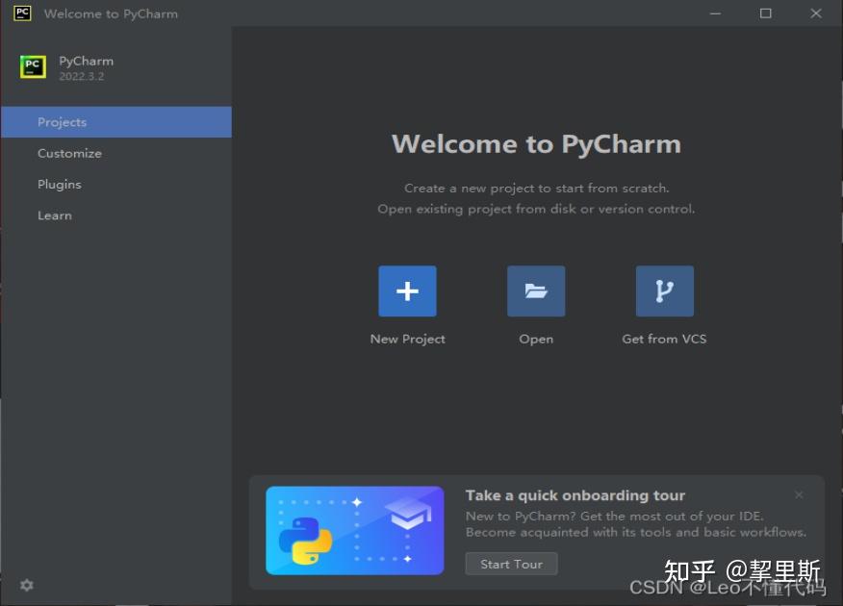Open the Customize section

69,153
